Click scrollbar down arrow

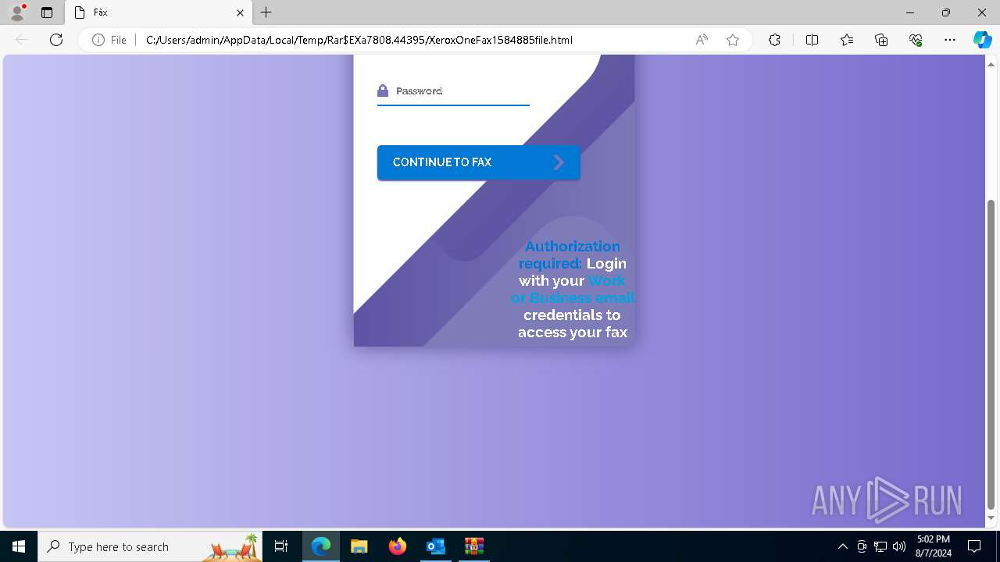click(991, 518)
